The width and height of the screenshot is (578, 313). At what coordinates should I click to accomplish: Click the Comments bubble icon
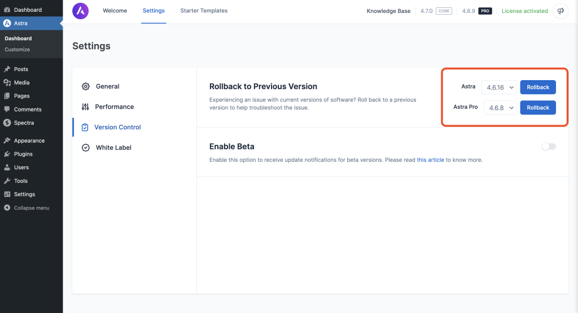tap(7, 109)
